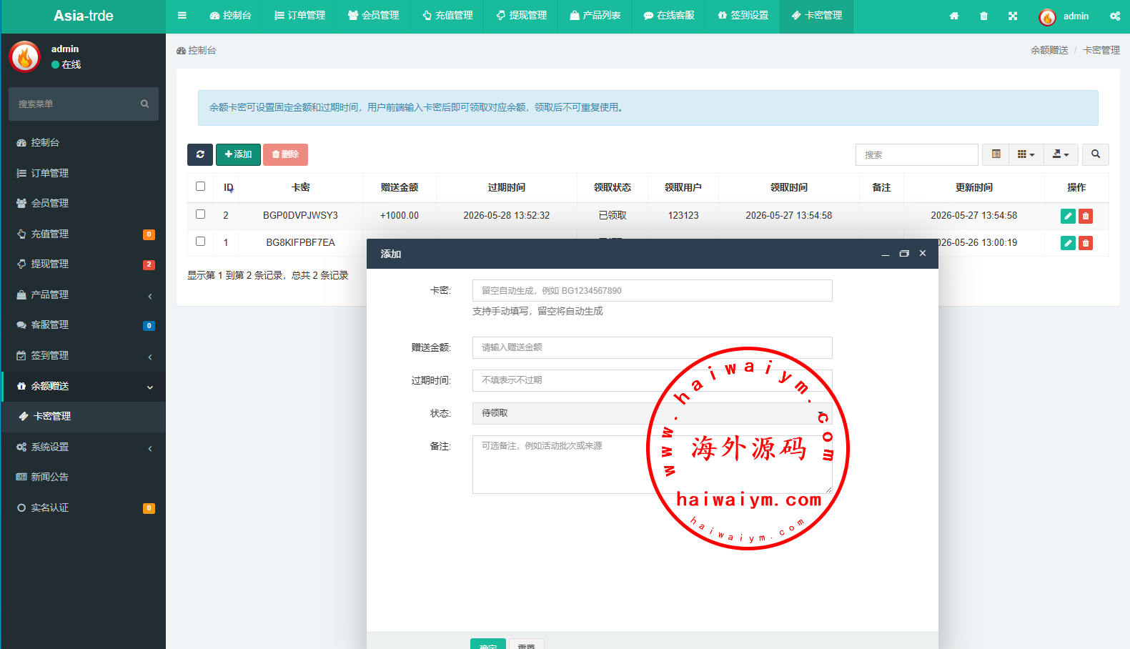Open 会员管理 in the top navigation
This screenshot has height=649, width=1130.
point(373,16)
